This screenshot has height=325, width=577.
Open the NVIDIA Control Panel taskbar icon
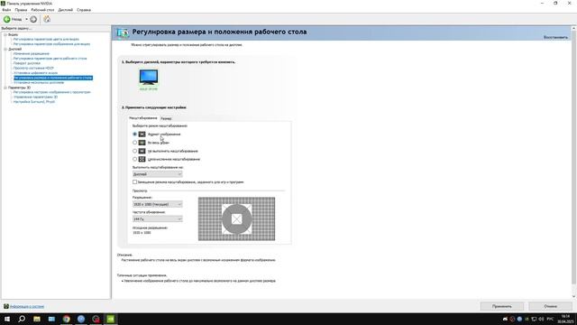click(x=111, y=319)
